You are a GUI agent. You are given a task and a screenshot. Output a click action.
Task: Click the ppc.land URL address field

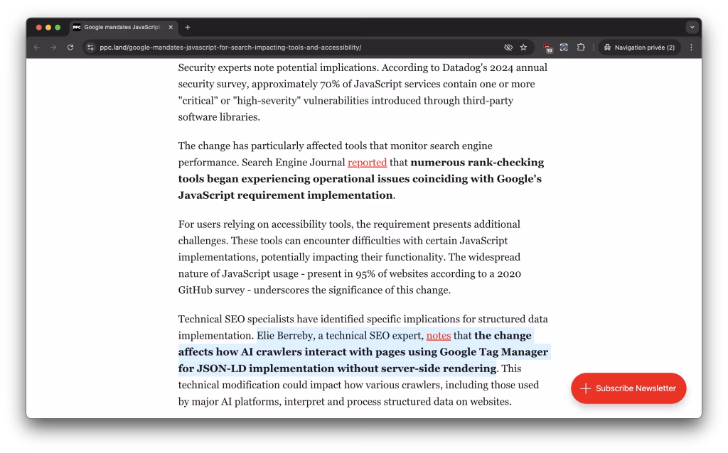[284, 48]
